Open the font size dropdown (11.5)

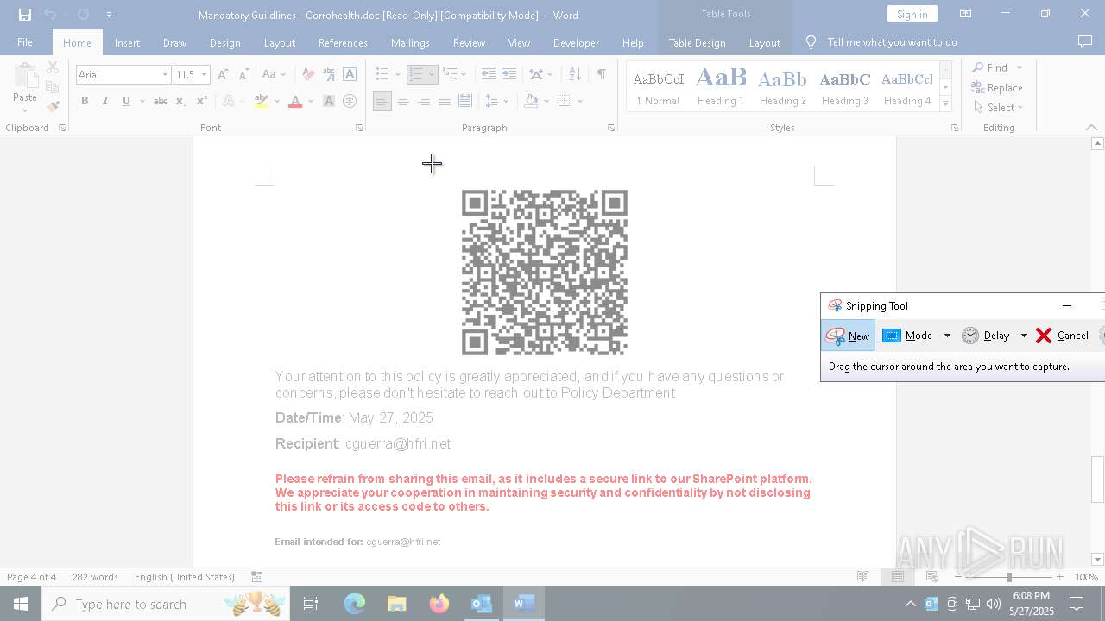point(205,75)
